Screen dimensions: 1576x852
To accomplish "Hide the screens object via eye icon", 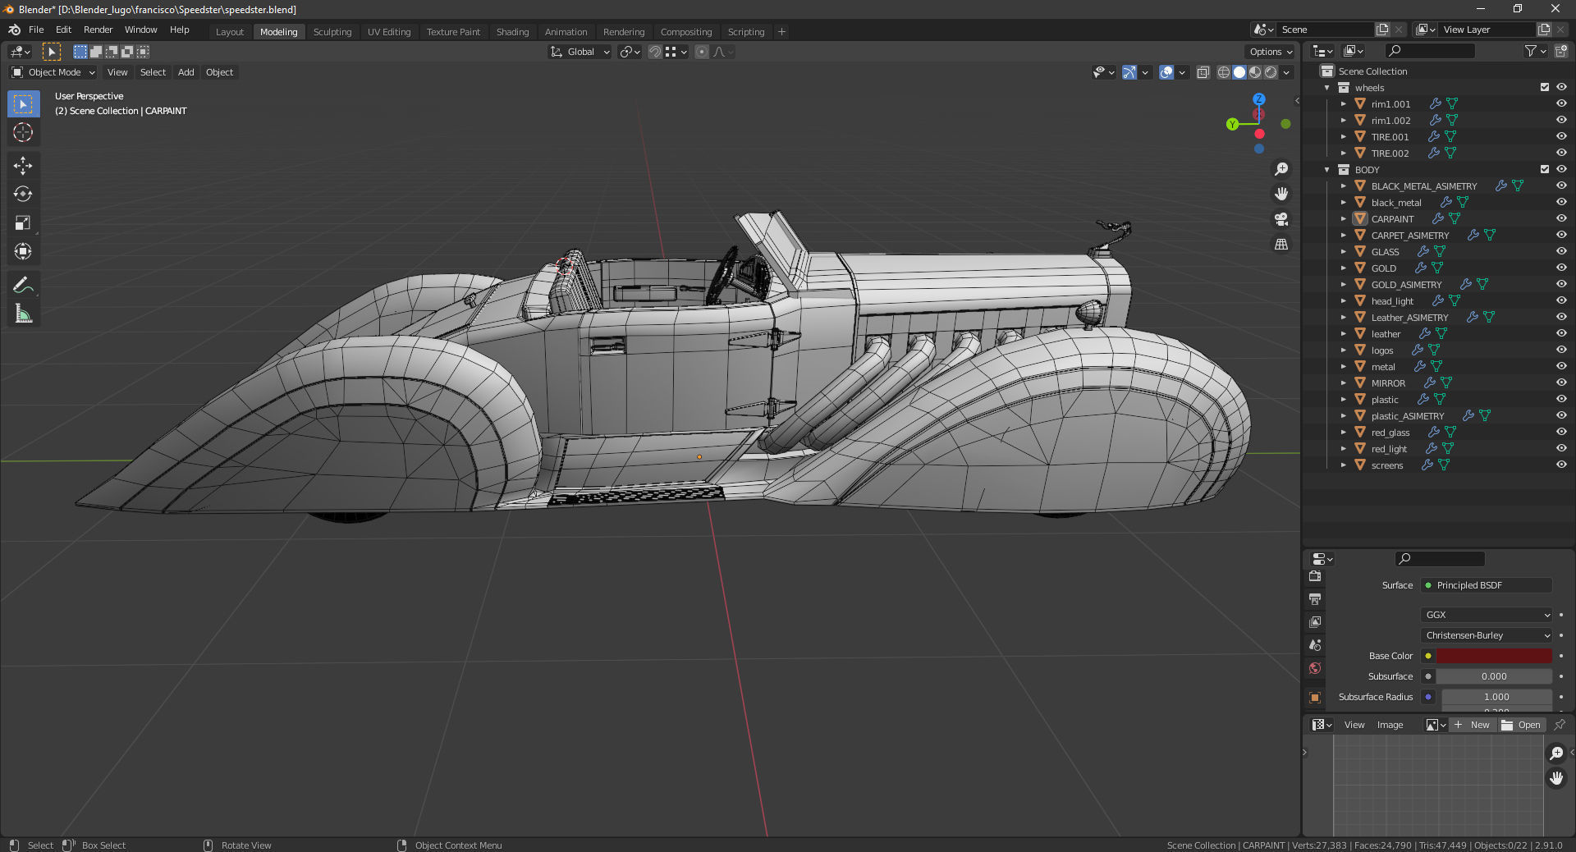I will 1561,465.
